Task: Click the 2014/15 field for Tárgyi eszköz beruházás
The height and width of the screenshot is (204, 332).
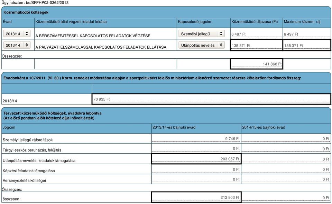Action: [286, 149]
